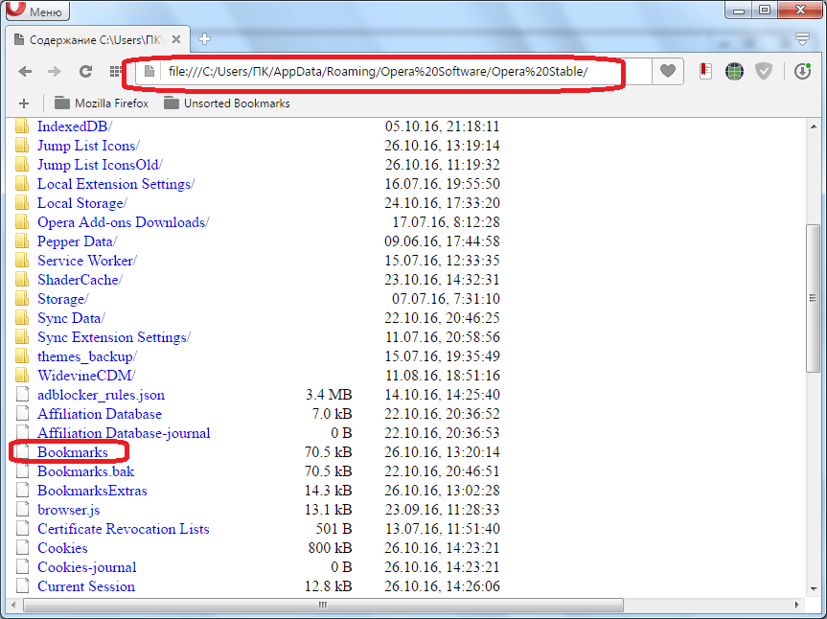Click the shield ad blocker icon

point(764,72)
